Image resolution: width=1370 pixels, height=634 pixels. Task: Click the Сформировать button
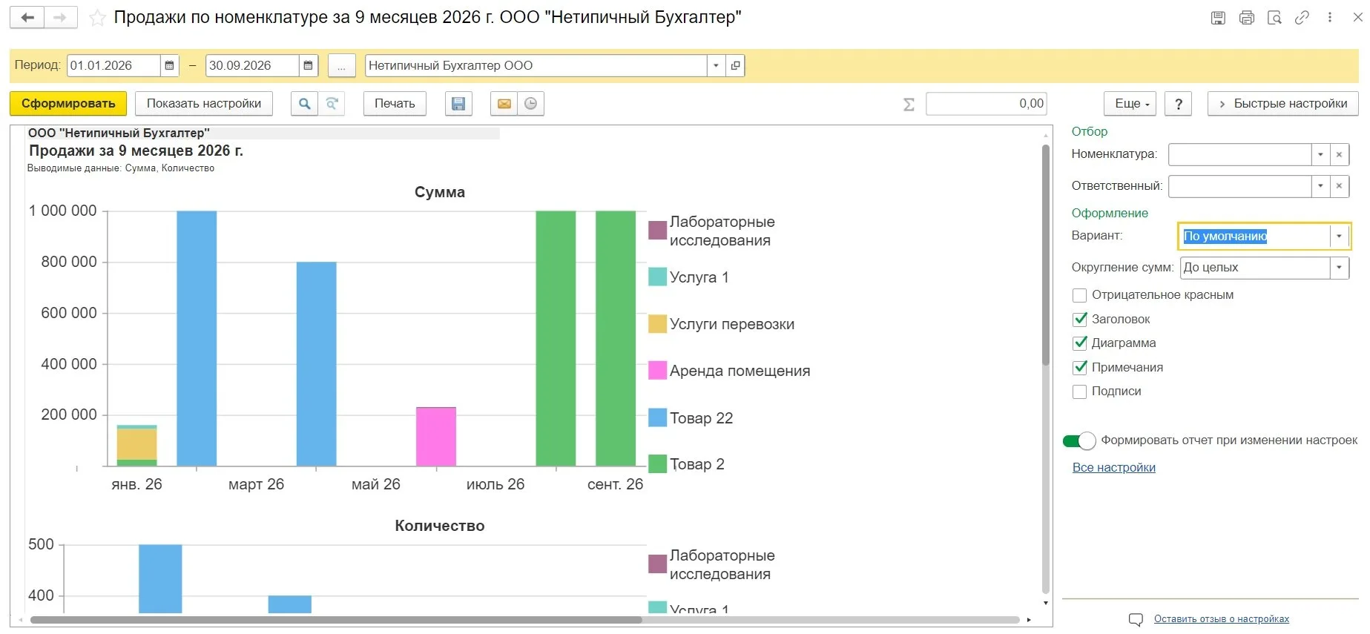point(68,104)
